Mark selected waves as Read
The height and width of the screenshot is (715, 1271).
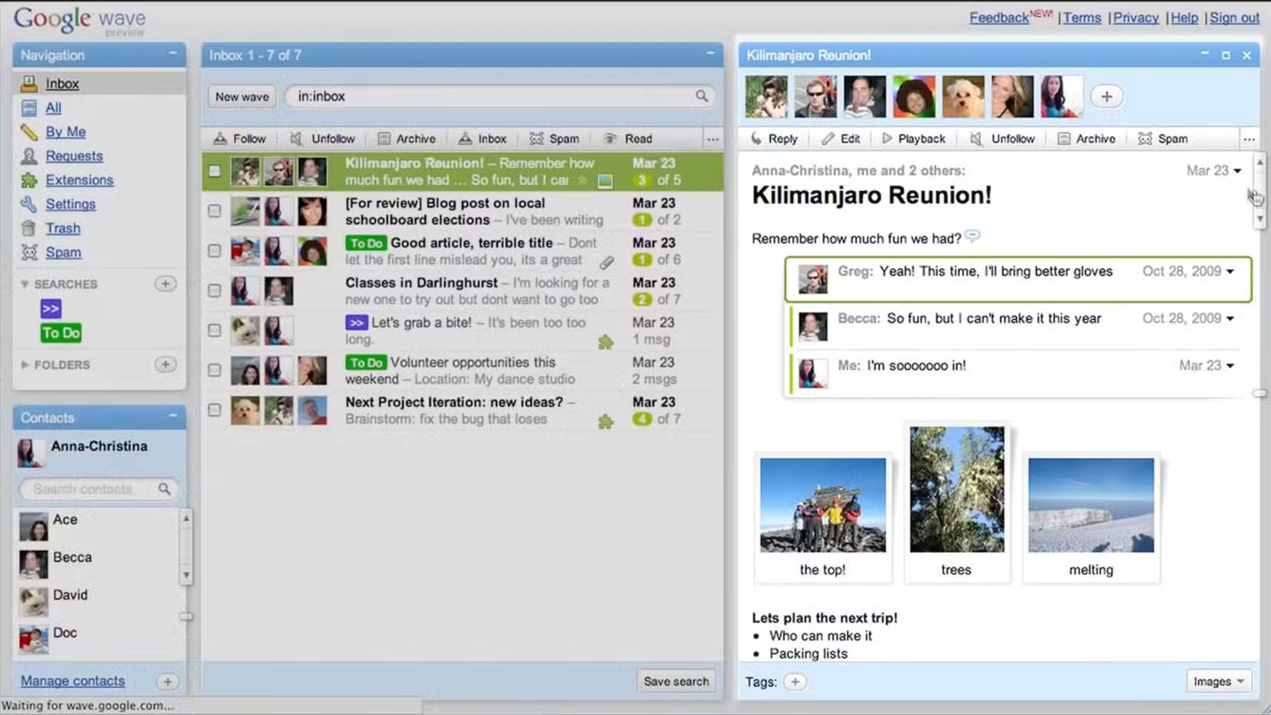coord(628,139)
